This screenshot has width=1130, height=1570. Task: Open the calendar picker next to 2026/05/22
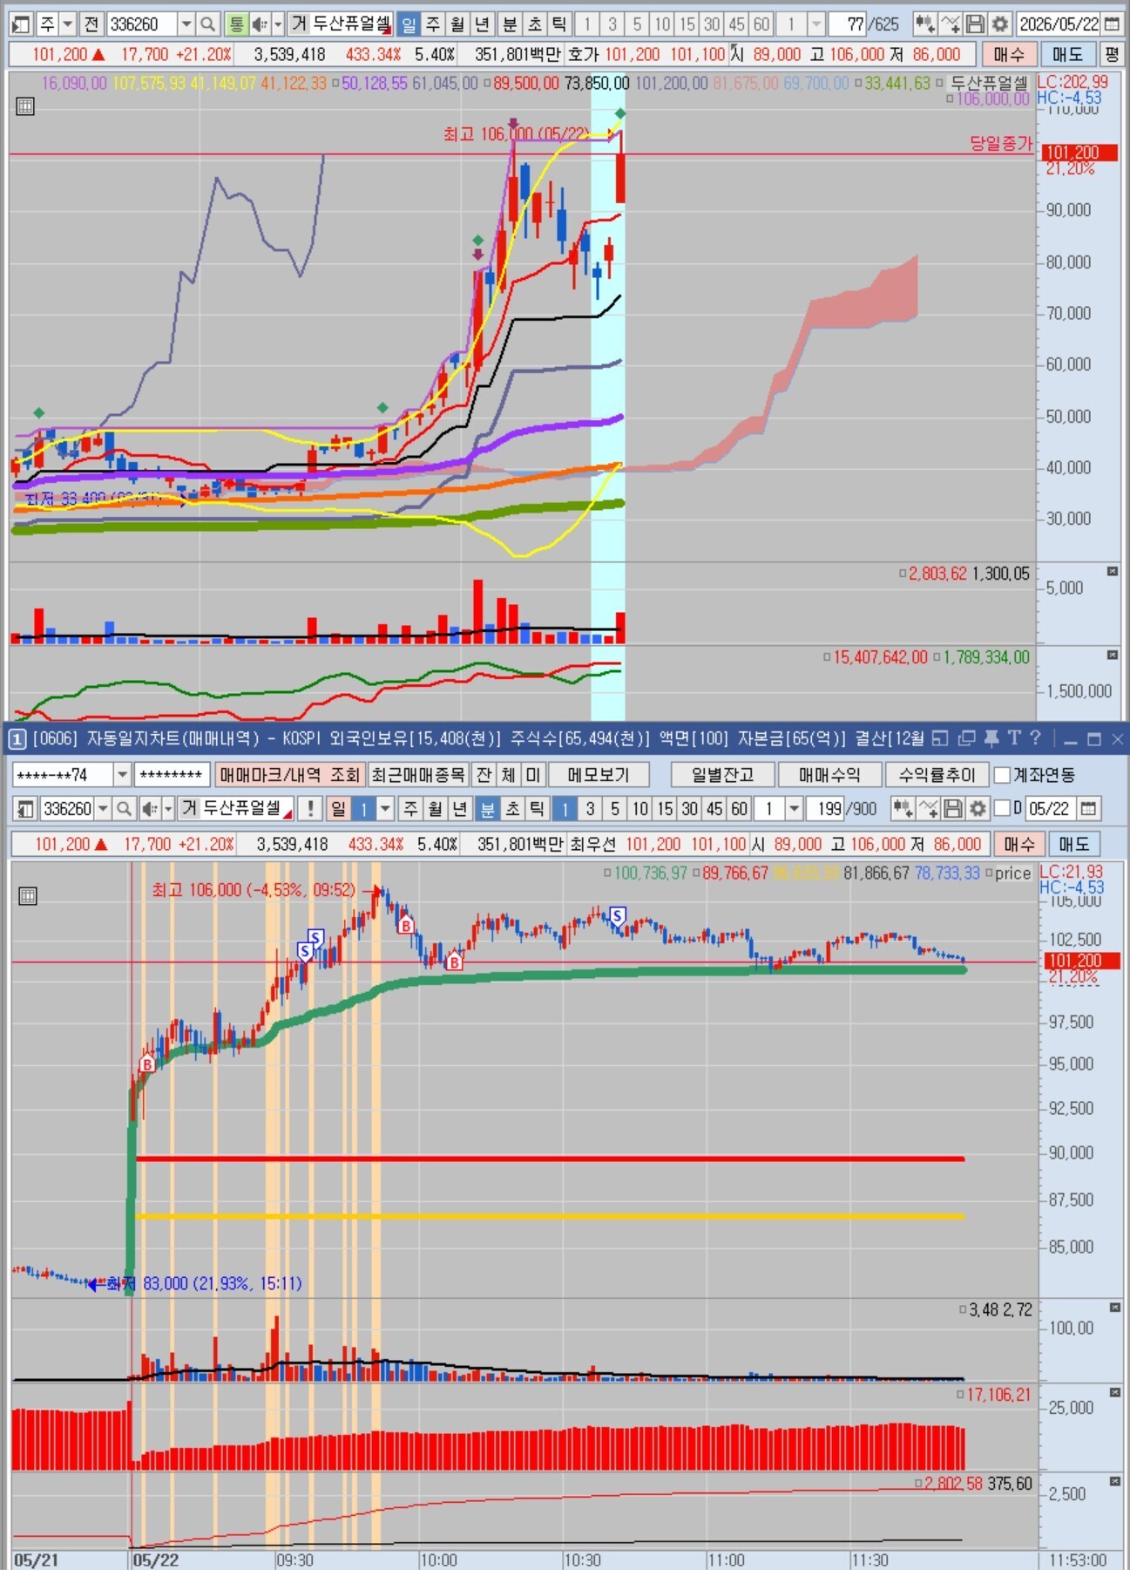[x=1112, y=24]
